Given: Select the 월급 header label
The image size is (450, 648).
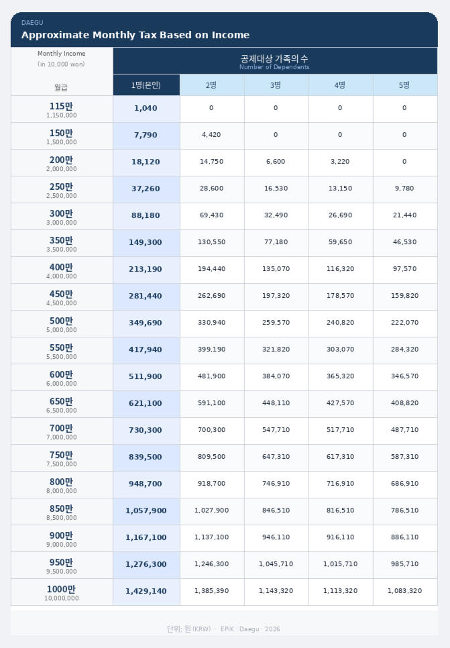Looking at the screenshot, I should pos(62,87).
